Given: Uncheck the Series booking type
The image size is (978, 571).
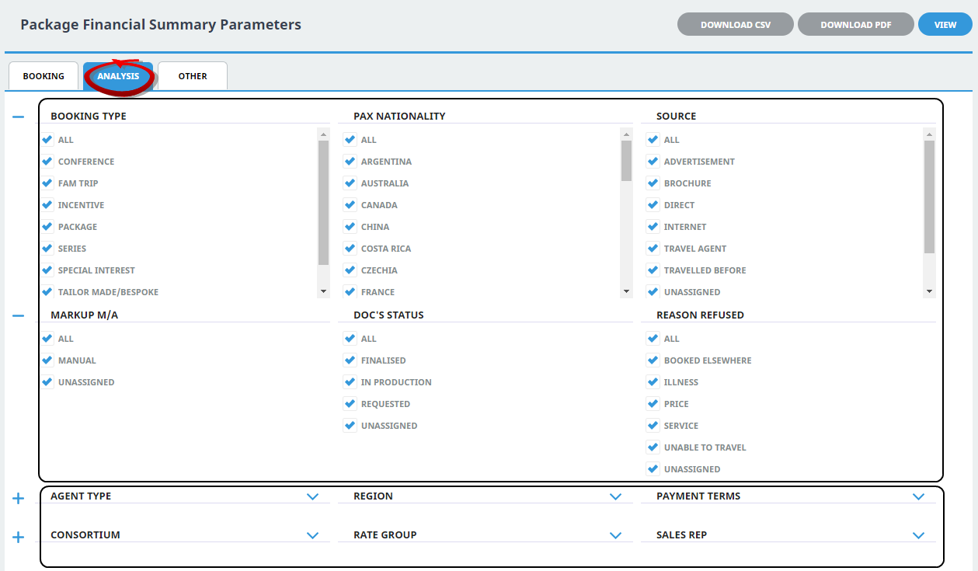Looking at the screenshot, I should coord(47,249).
